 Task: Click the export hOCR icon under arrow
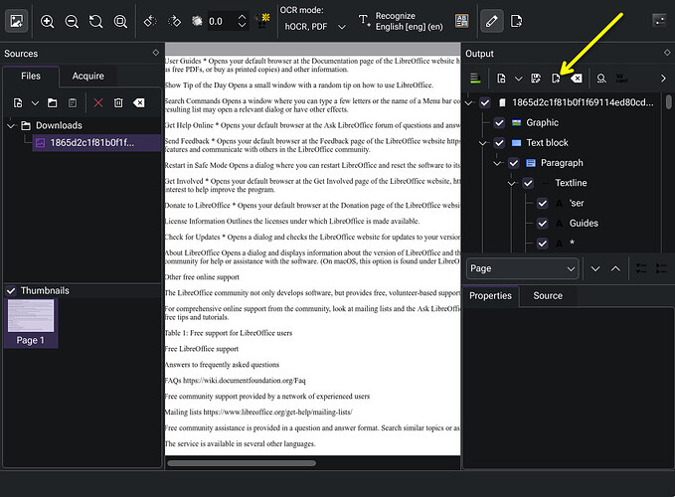click(x=556, y=79)
